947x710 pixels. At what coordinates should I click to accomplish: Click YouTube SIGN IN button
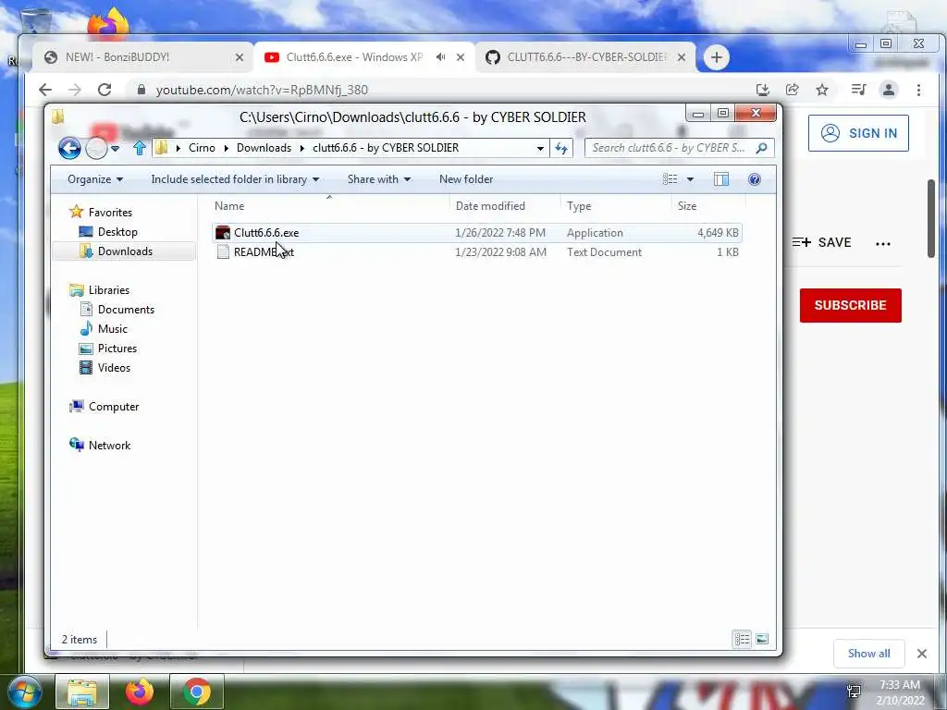pos(858,133)
